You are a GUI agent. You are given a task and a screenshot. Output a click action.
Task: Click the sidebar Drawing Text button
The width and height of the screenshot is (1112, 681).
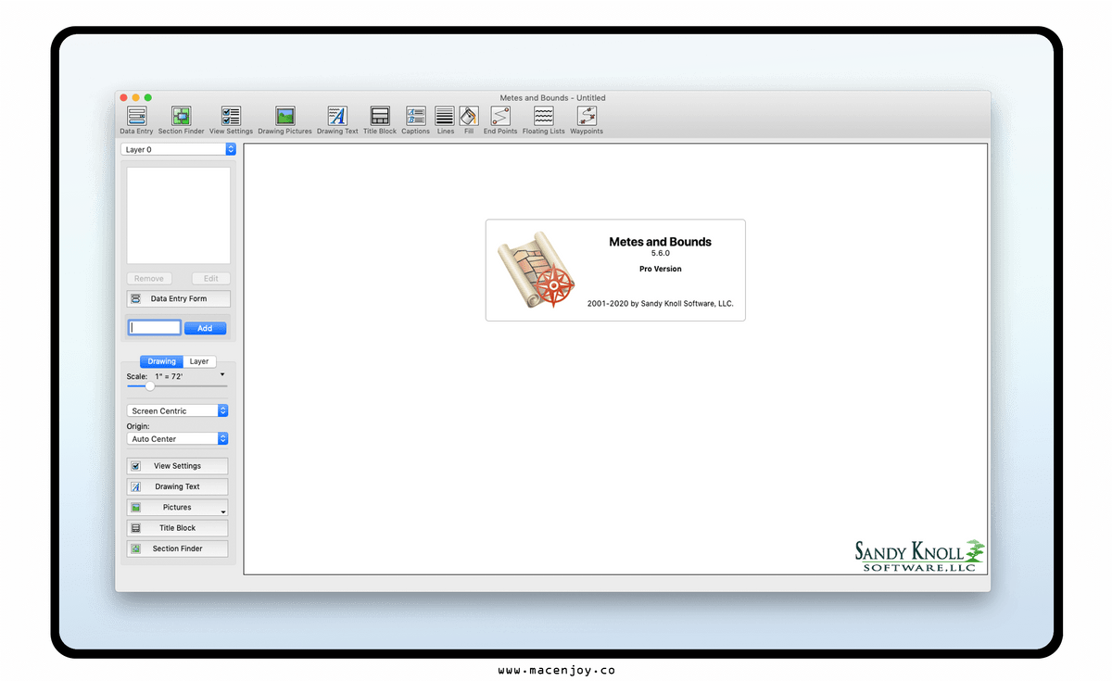coord(177,486)
